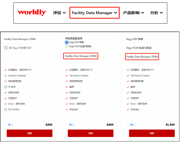Click checkmark beside 无限用户 in $899 plan
Image resolution: width=180 pixels, height=142 pixels.
click(x=67, y=98)
